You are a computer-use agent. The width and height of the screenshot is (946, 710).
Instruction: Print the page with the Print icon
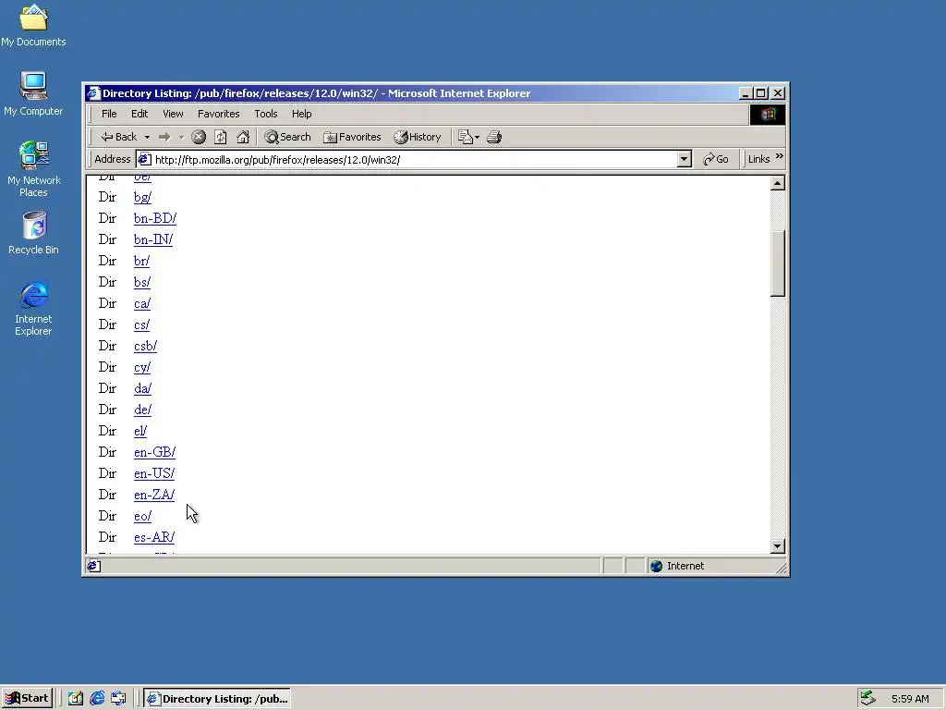pyautogui.click(x=494, y=137)
